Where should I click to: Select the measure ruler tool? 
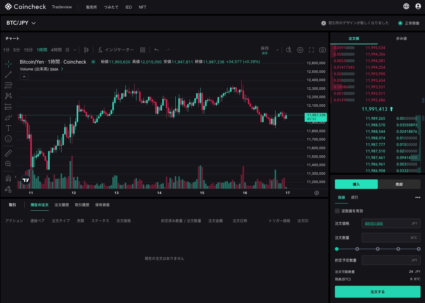(8, 153)
